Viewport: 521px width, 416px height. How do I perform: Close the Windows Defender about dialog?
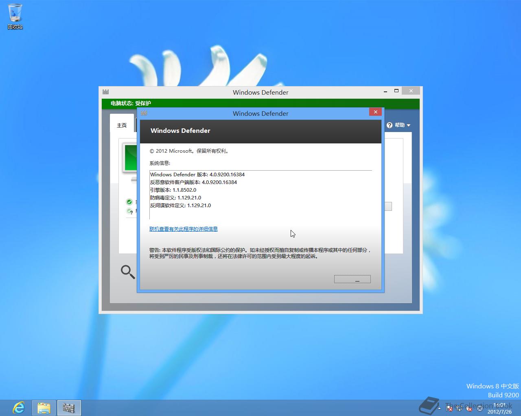(x=375, y=112)
